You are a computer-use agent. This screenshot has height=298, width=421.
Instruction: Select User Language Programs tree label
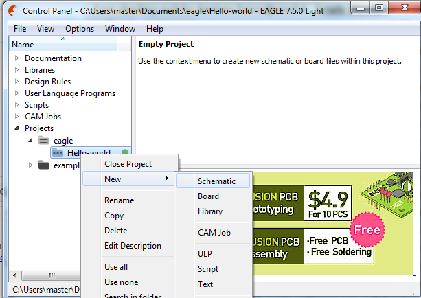coord(70,93)
